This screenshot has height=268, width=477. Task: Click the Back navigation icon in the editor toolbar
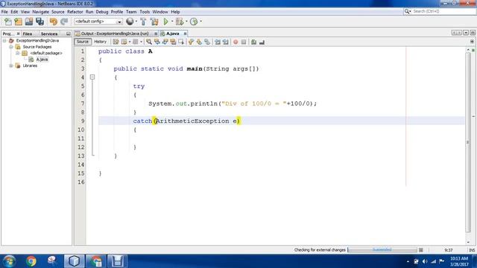[124, 42]
